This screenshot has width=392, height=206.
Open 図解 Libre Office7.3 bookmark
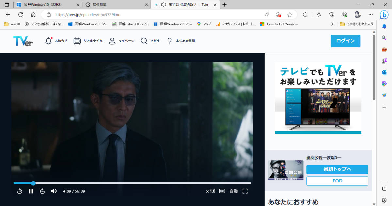pyautogui.click(x=130, y=24)
